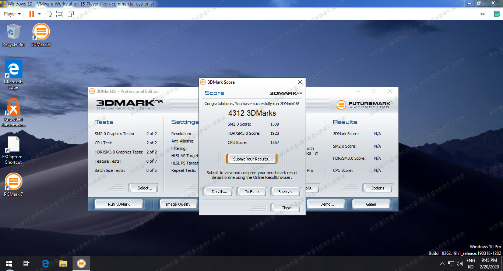Show hidden system tray icons

442,264
